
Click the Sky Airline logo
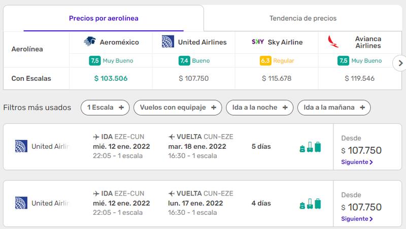click(x=258, y=42)
